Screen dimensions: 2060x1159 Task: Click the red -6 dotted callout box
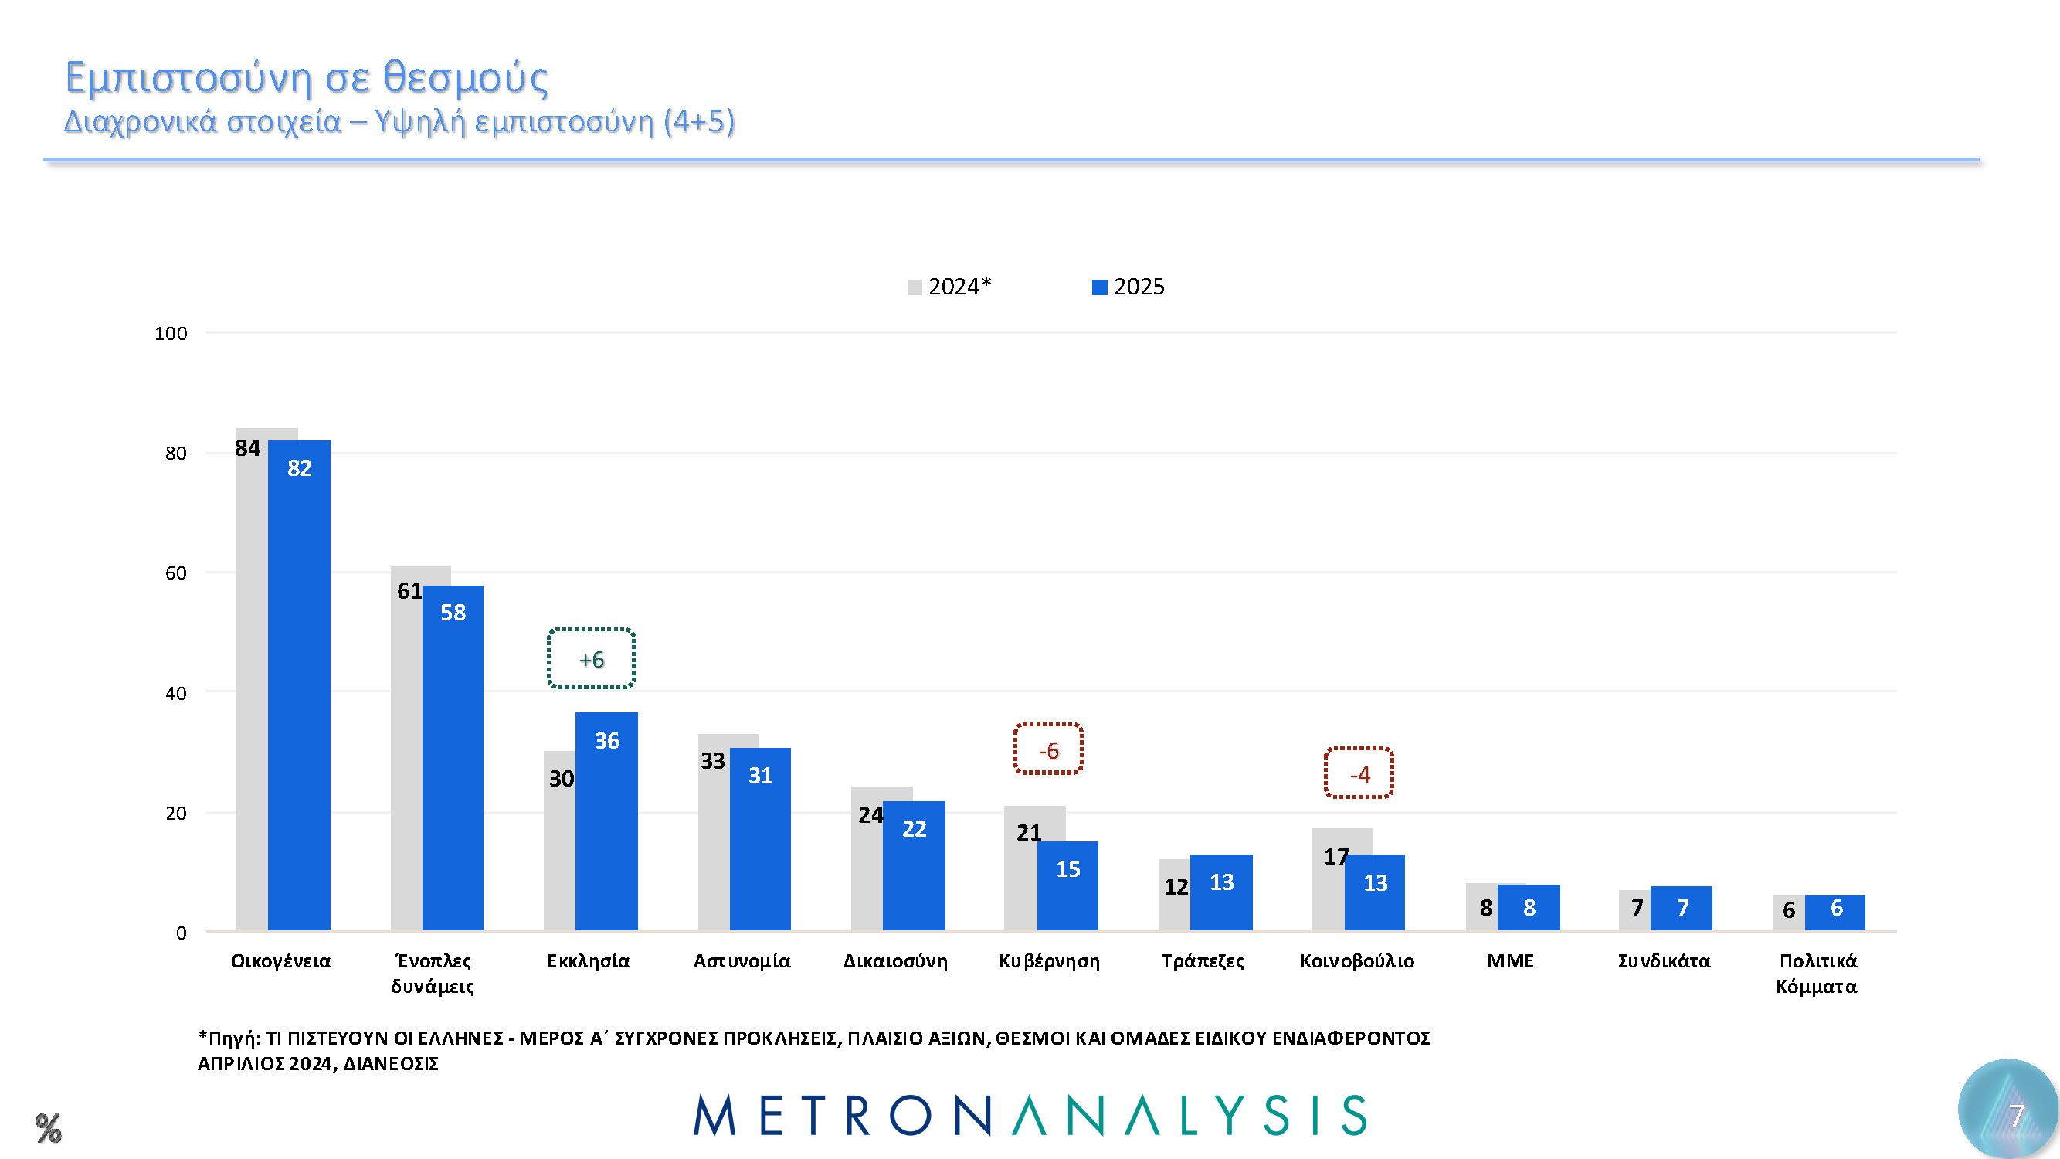[x=1047, y=749]
